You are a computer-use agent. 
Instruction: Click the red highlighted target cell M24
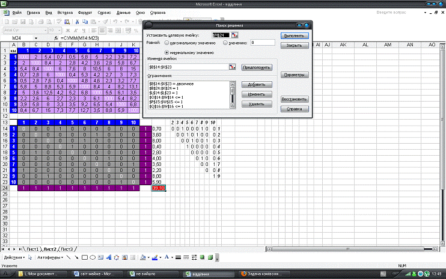click(x=158, y=189)
